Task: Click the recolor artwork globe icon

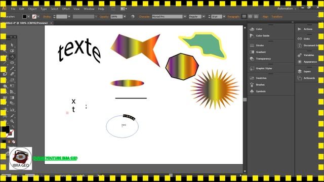Action: point(133,17)
